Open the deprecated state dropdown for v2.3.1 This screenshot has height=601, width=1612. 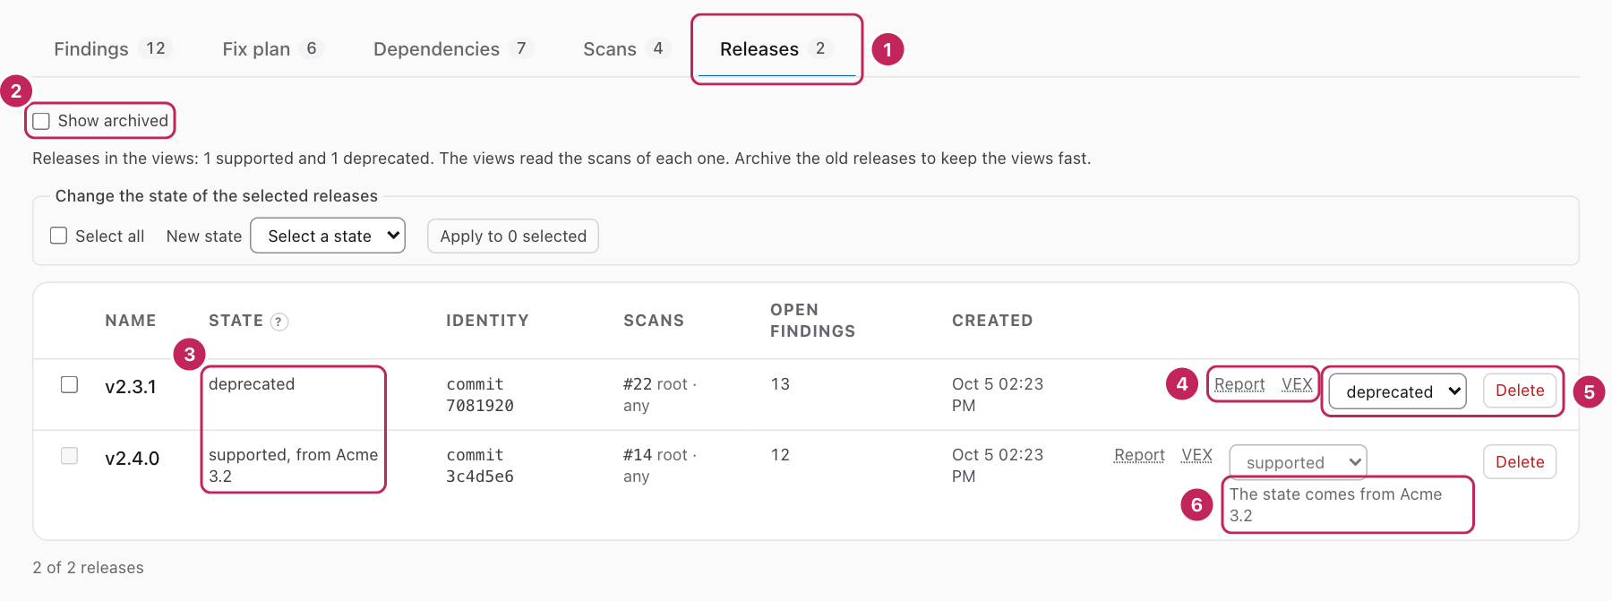pyautogui.click(x=1397, y=391)
